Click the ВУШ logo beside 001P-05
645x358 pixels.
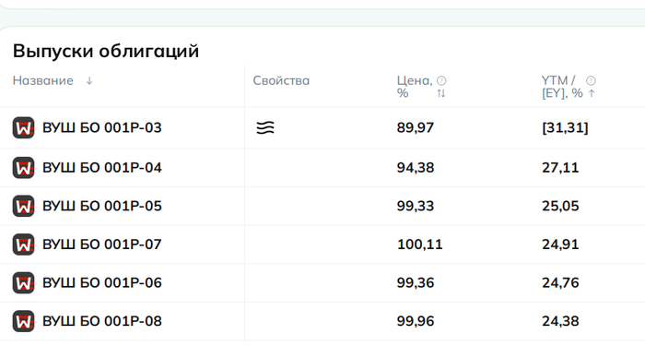pyautogui.click(x=23, y=206)
